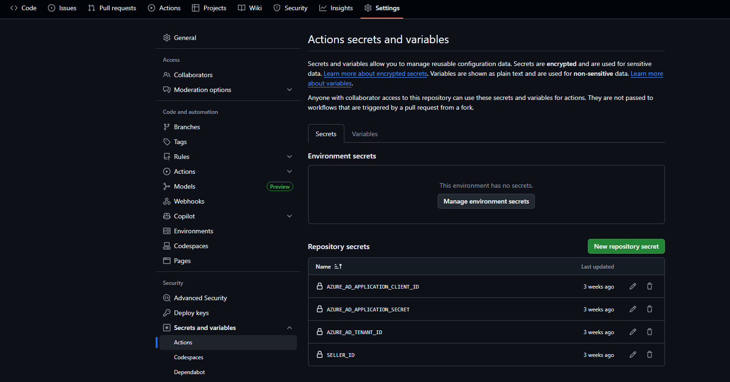
Task: Click Manage environment secrets button
Action: click(486, 201)
